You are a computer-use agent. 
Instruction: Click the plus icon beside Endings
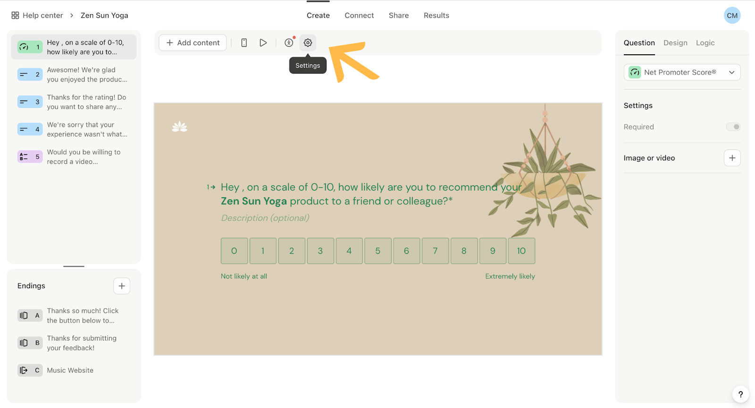[x=122, y=286]
